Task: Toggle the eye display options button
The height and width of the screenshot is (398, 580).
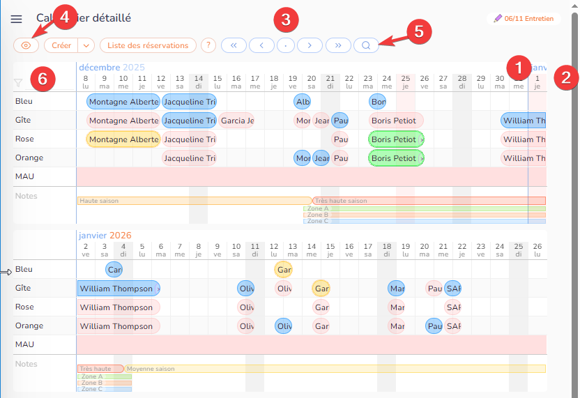Action: [x=26, y=45]
